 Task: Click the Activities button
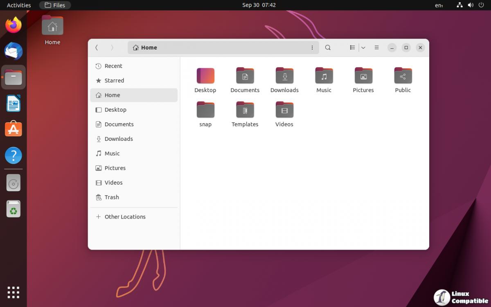click(19, 5)
